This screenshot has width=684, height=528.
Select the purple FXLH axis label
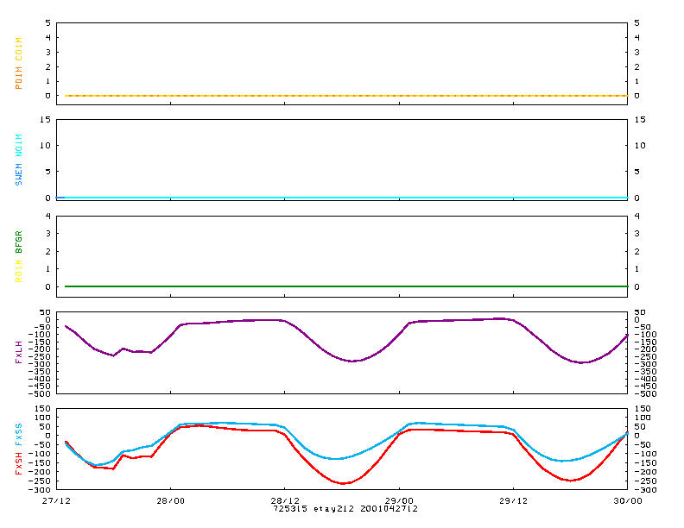point(18,353)
